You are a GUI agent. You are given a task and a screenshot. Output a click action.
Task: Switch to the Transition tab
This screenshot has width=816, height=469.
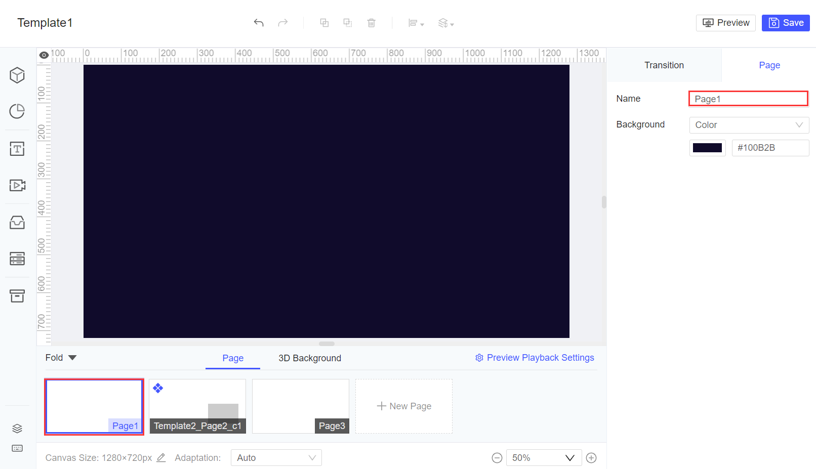click(x=664, y=65)
